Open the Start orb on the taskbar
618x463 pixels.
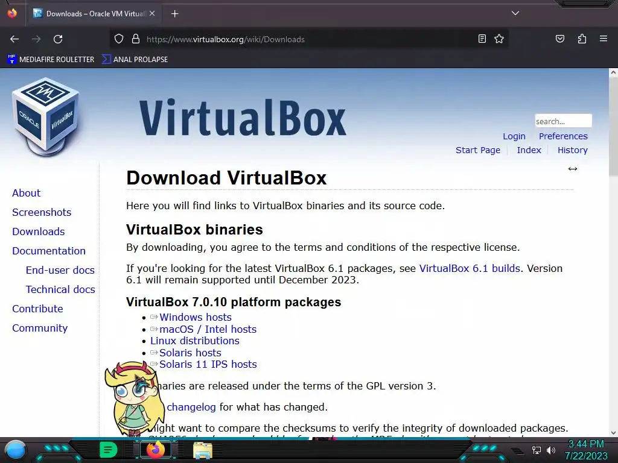coord(16,450)
